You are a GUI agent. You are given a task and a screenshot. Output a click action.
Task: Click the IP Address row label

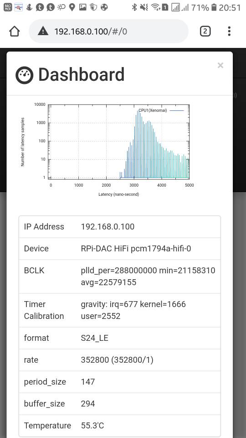[x=44, y=227]
